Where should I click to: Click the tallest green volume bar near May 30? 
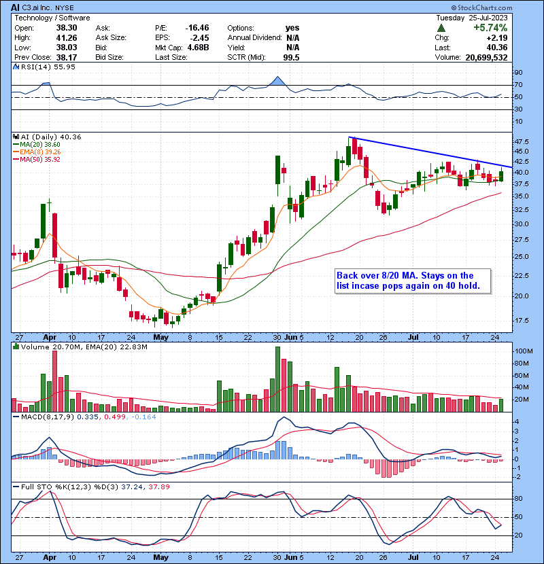[x=277, y=379]
